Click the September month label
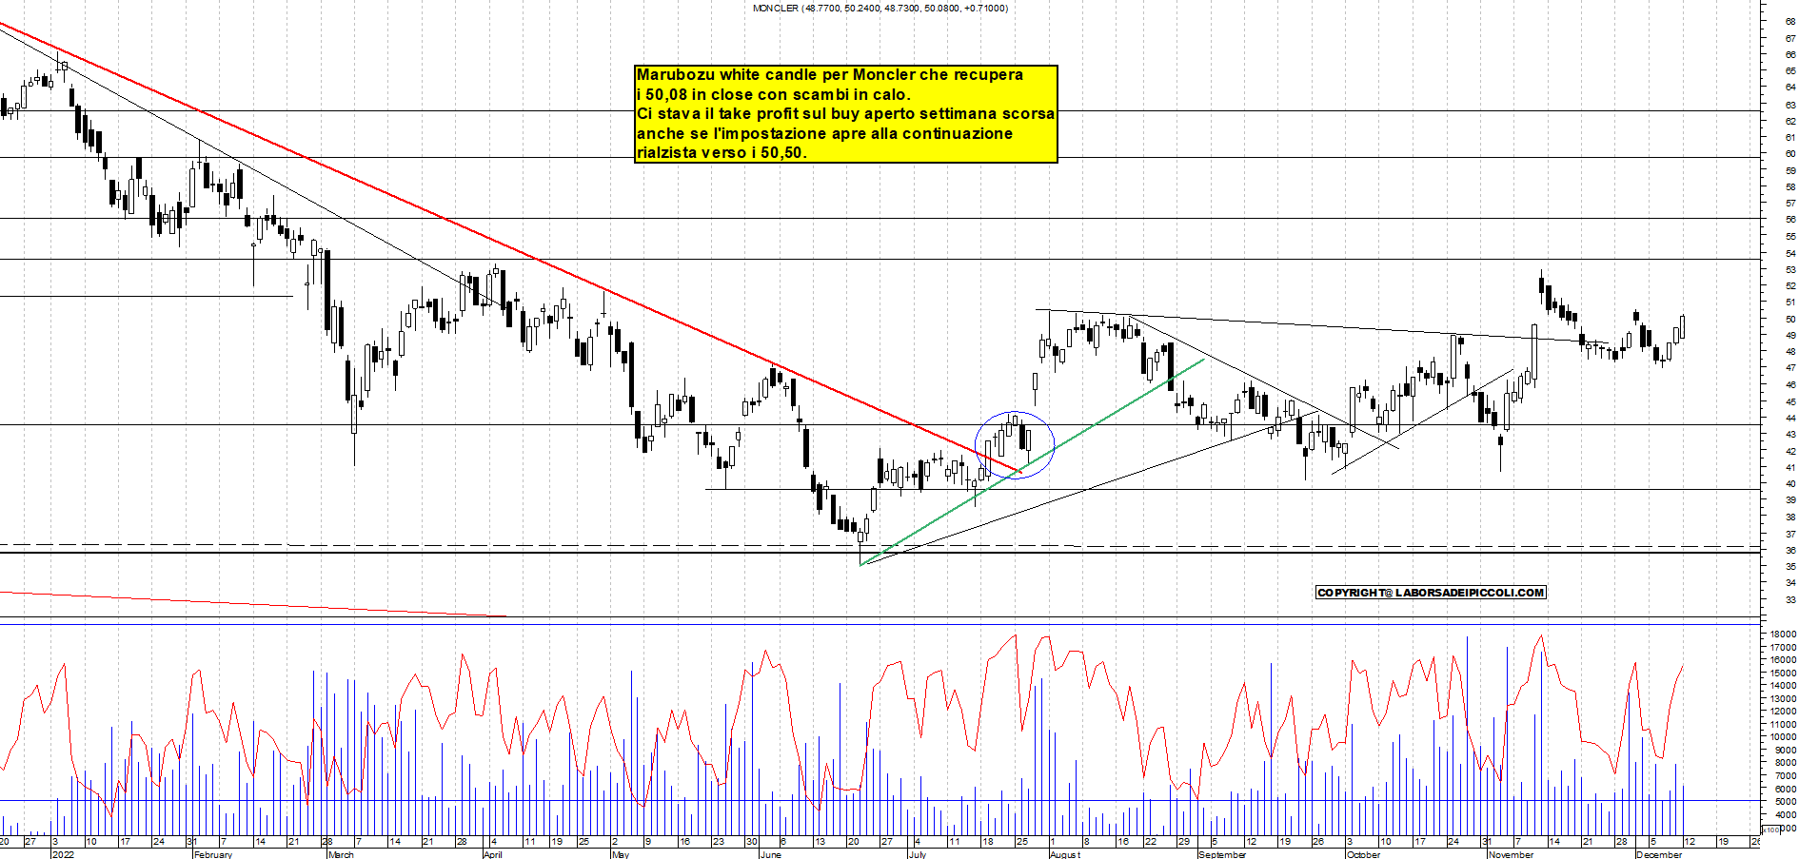1799x859 pixels. pyautogui.click(x=1222, y=854)
